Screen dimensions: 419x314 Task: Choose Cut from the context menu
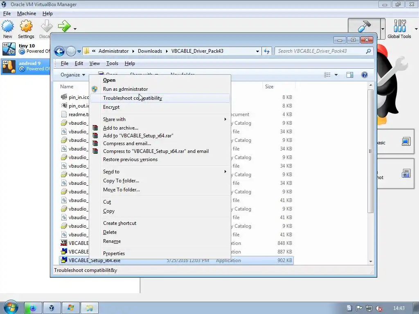pyautogui.click(x=160, y=202)
